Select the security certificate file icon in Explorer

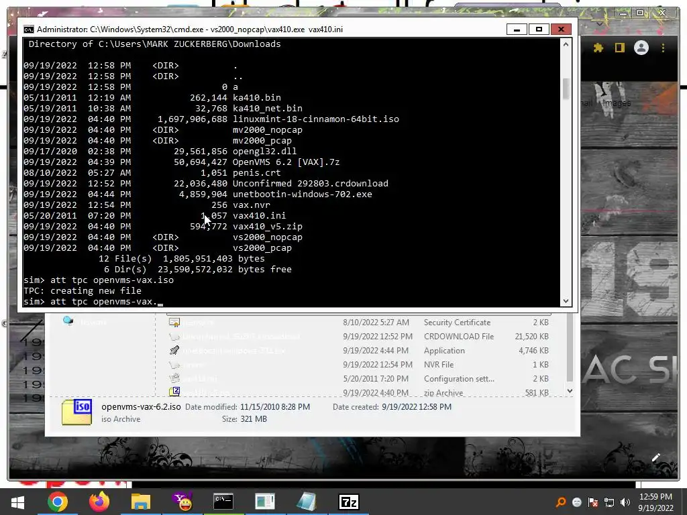click(x=174, y=323)
